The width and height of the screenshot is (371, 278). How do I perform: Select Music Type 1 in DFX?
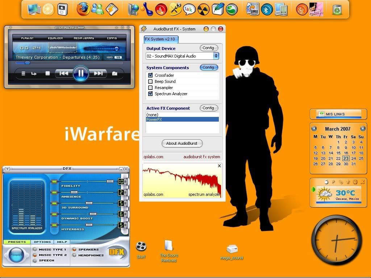coord(35,249)
